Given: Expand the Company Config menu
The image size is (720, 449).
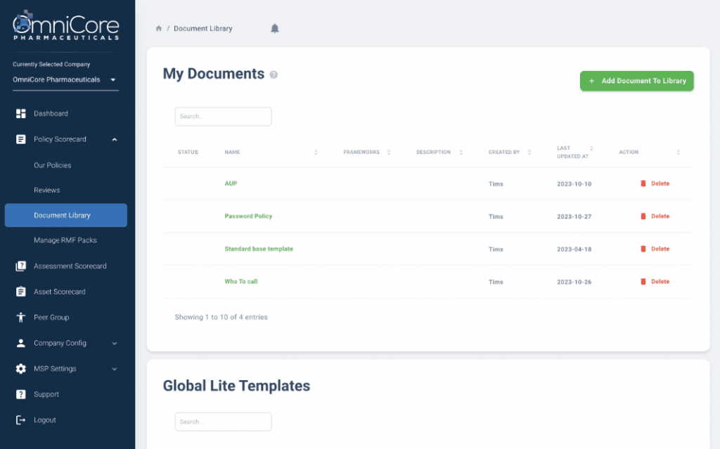Looking at the screenshot, I should point(114,344).
